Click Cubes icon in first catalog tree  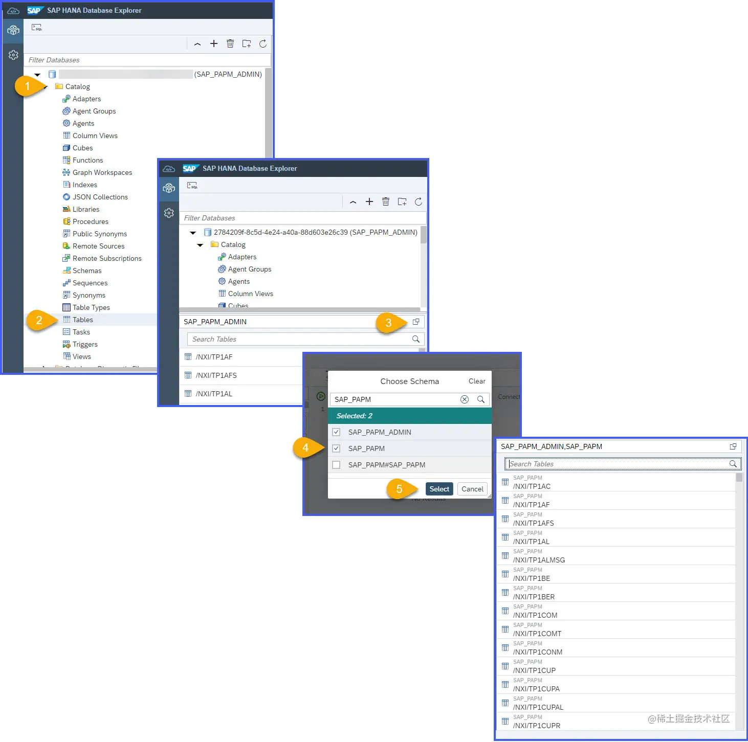pyautogui.click(x=66, y=148)
